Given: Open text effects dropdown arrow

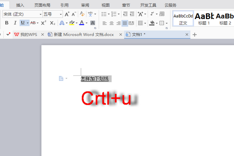Looking at the screenshot, I should click(x=67, y=23).
